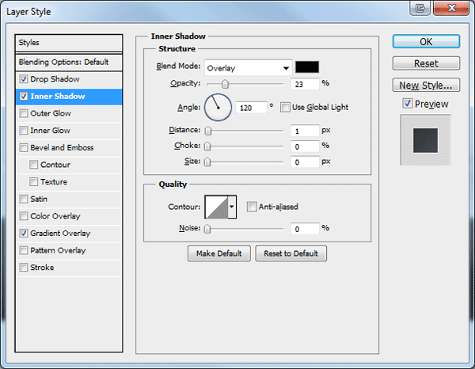The width and height of the screenshot is (475, 369).
Task: Open Drop Shadow settings label
Action: pyautogui.click(x=55, y=79)
